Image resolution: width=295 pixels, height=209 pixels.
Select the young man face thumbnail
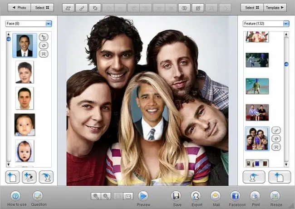pos(25,98)
